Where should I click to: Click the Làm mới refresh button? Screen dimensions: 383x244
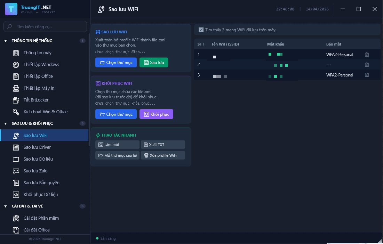117,145
